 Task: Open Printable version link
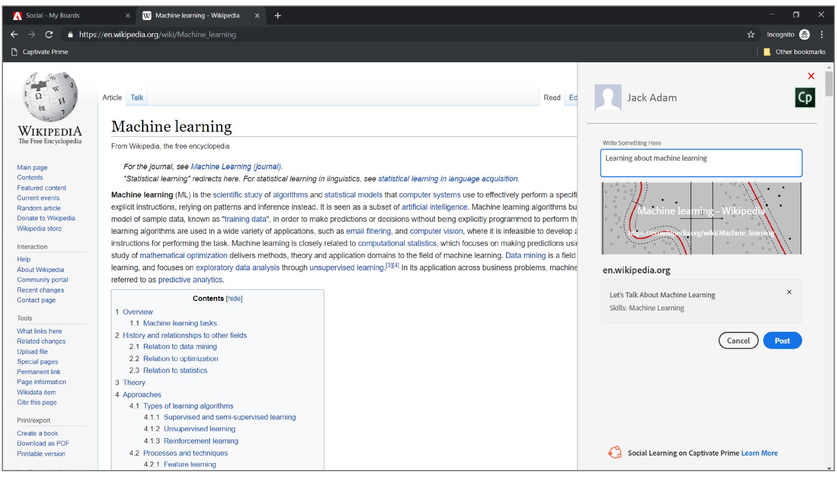41,454
